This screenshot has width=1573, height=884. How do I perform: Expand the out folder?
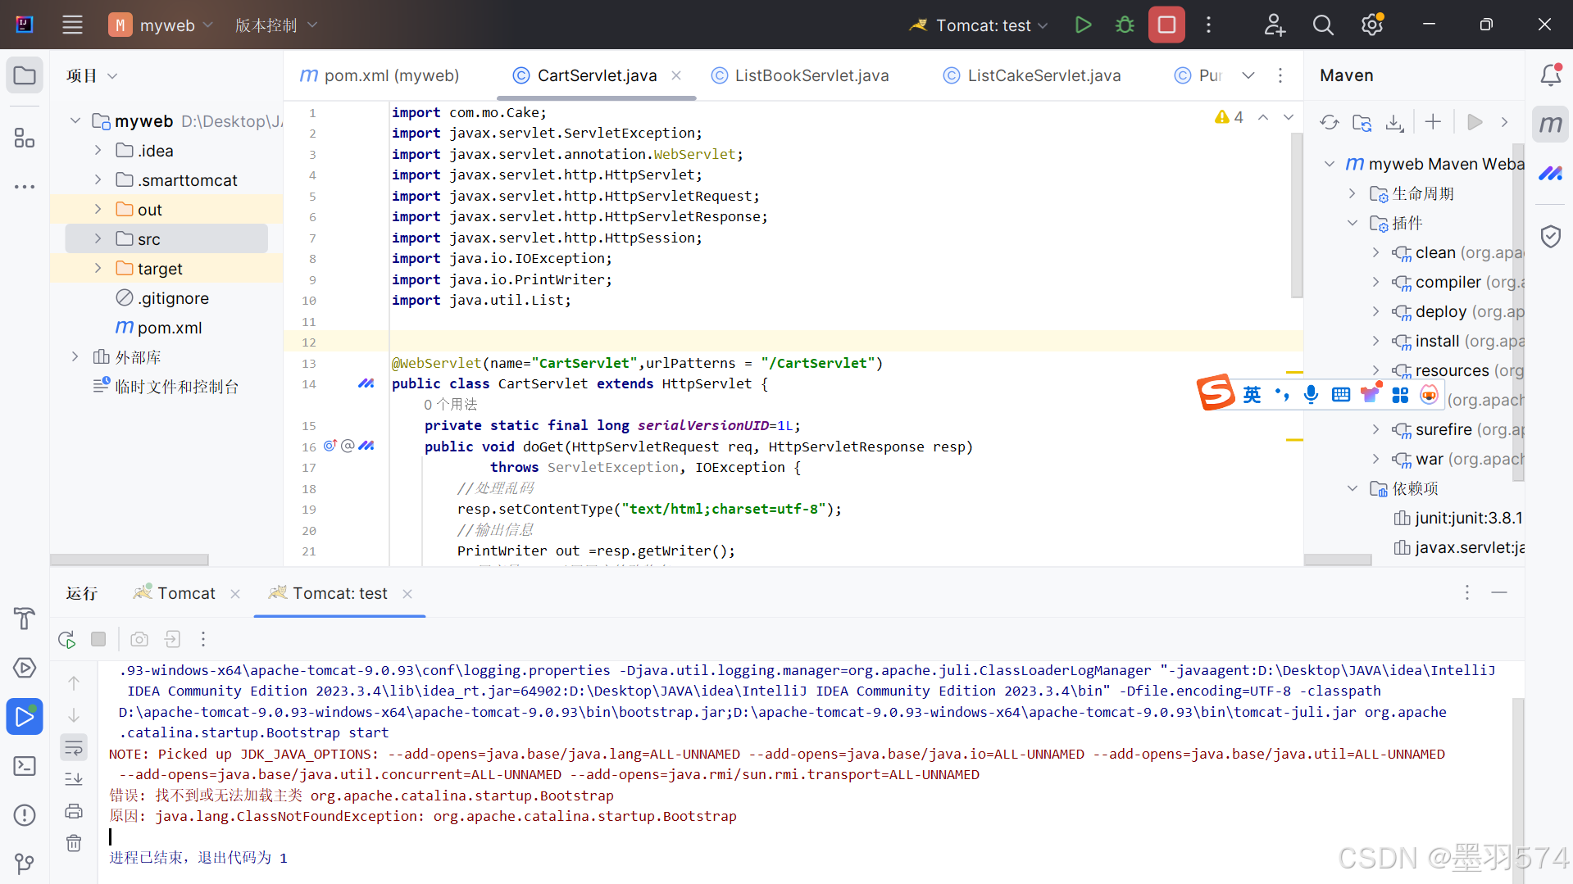[x=98, y=210]
